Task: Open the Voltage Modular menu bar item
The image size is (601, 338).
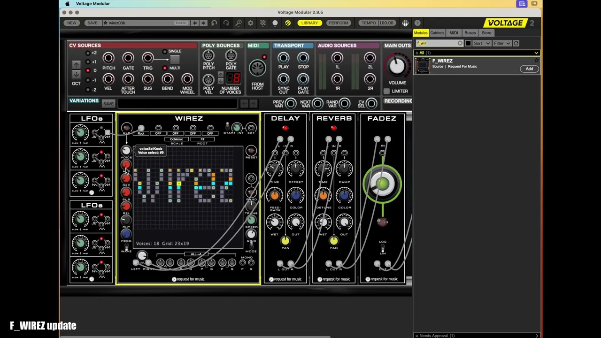Action: 93,4
